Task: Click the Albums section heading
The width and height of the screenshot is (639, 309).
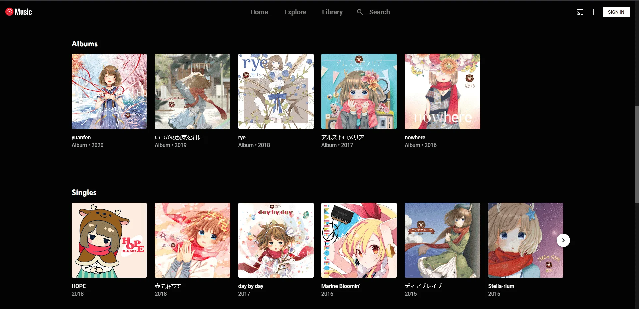Action: click(x=85, y=44)
